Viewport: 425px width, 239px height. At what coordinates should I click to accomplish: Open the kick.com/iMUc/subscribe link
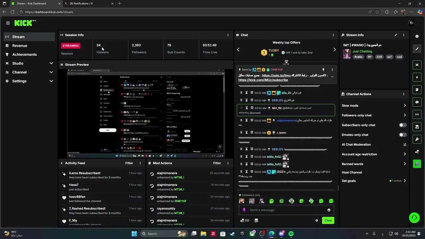(x=263, y=80)
